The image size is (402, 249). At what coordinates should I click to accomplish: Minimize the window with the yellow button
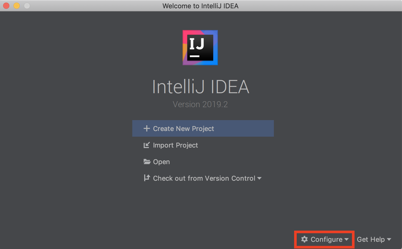17,6
